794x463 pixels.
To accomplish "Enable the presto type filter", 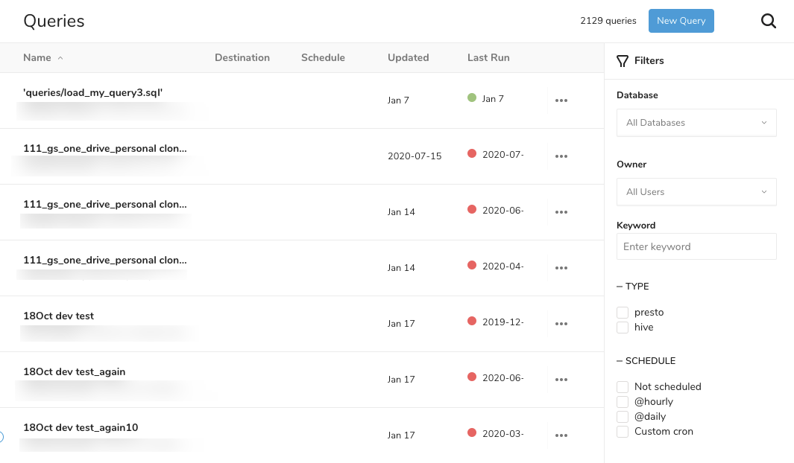I will click(x=623, y=313).
